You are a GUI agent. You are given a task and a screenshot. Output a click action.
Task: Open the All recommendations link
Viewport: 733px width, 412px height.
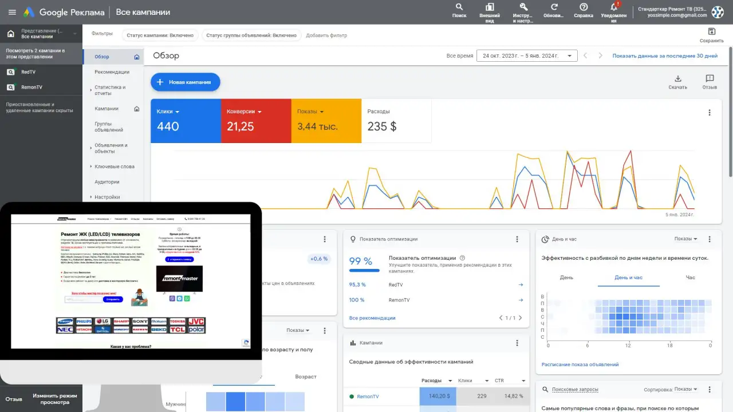coord(372,318)
